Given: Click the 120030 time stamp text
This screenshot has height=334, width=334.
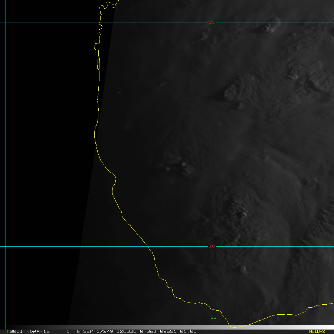Looking at the screenshot, I should pyautogui.click(x=125, y=331).
